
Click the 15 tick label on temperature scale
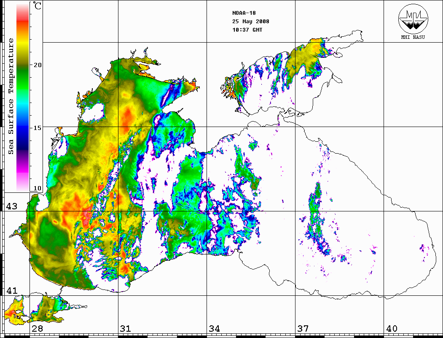38,128
